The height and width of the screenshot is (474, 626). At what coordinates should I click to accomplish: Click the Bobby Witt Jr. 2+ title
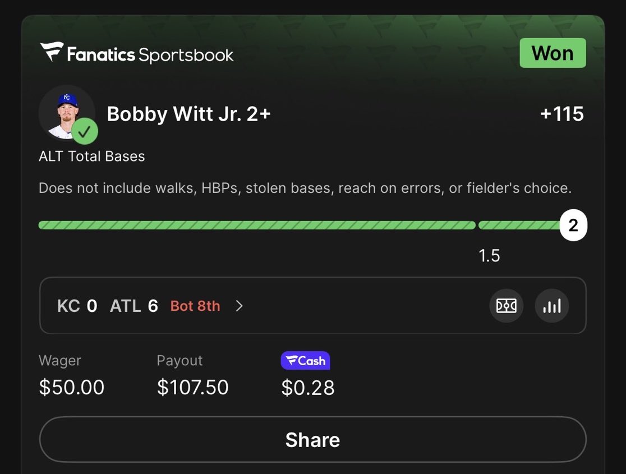pos(188,114)
